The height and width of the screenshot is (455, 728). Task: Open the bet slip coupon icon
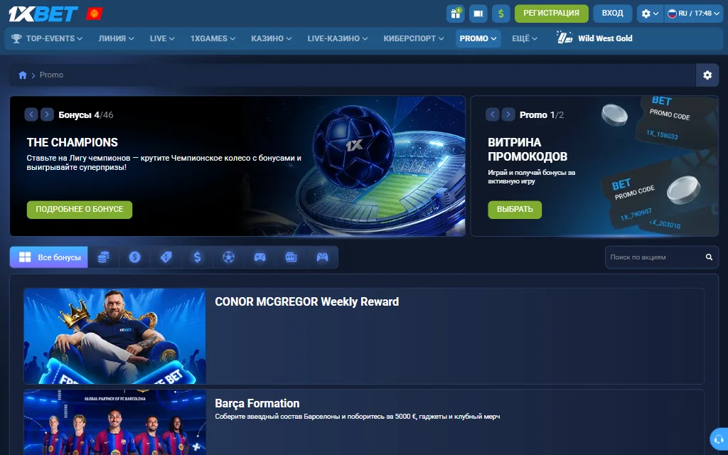[478, 14]
